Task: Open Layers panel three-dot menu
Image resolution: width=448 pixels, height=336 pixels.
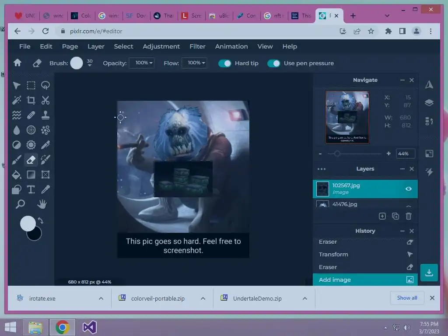Action: (x=322, y=169)
